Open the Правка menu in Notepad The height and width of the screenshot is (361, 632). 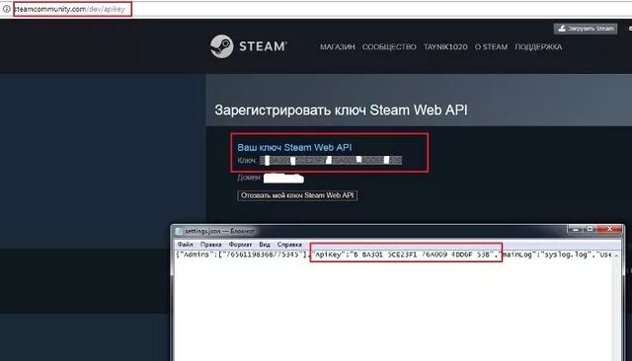(210, 245)
